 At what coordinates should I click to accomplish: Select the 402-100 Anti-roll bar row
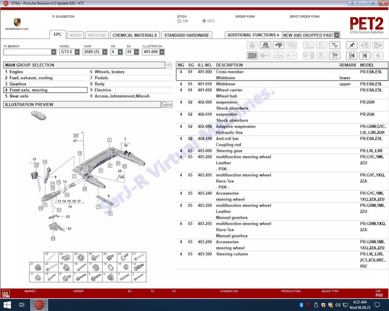pos(282,142)
